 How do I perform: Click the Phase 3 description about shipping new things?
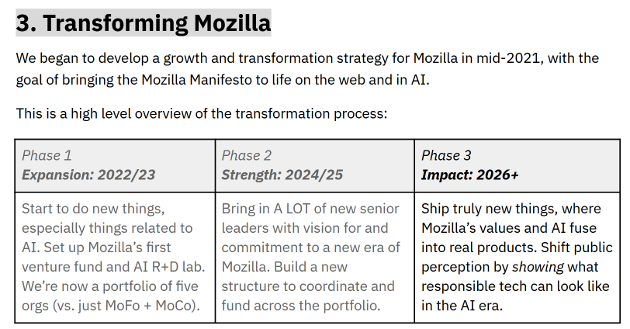[x=517, y=257]
